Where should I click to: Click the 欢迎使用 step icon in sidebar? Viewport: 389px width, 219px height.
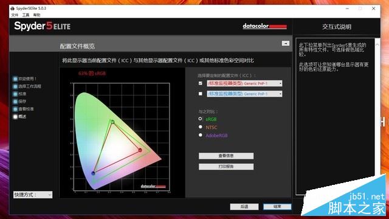click(15, 78)
